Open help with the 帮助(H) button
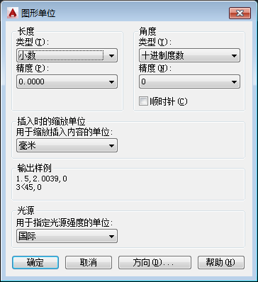 (x=221, y=262)
